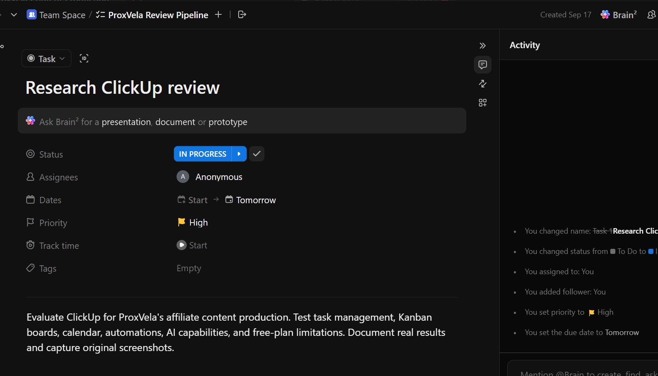Click the 'You set priority to High' entry
The height and width of the screenshot is (376, 658).
point(569,312)
